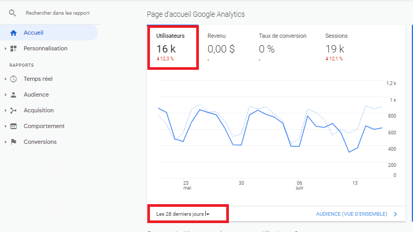This screenshot has width=413, height=232.
Task: Select the Revenu metric tab
Action: click(221, 47)
